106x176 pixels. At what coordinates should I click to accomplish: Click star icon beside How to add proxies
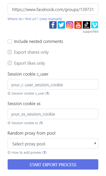(9, 152)
